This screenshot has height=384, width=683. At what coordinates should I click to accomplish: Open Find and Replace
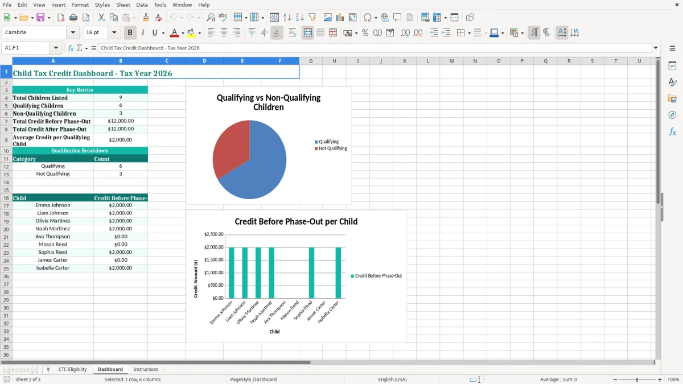coord(211,18)
